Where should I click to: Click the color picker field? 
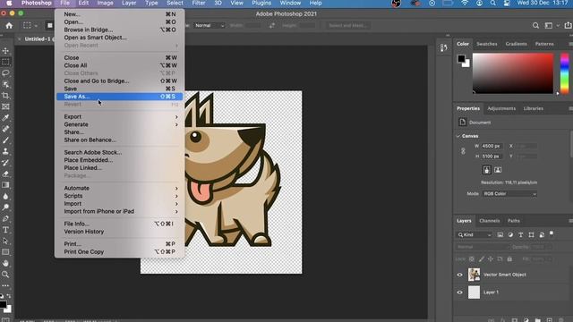pos(513,73)
